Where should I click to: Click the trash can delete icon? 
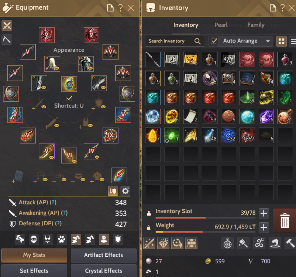[285, 221]
